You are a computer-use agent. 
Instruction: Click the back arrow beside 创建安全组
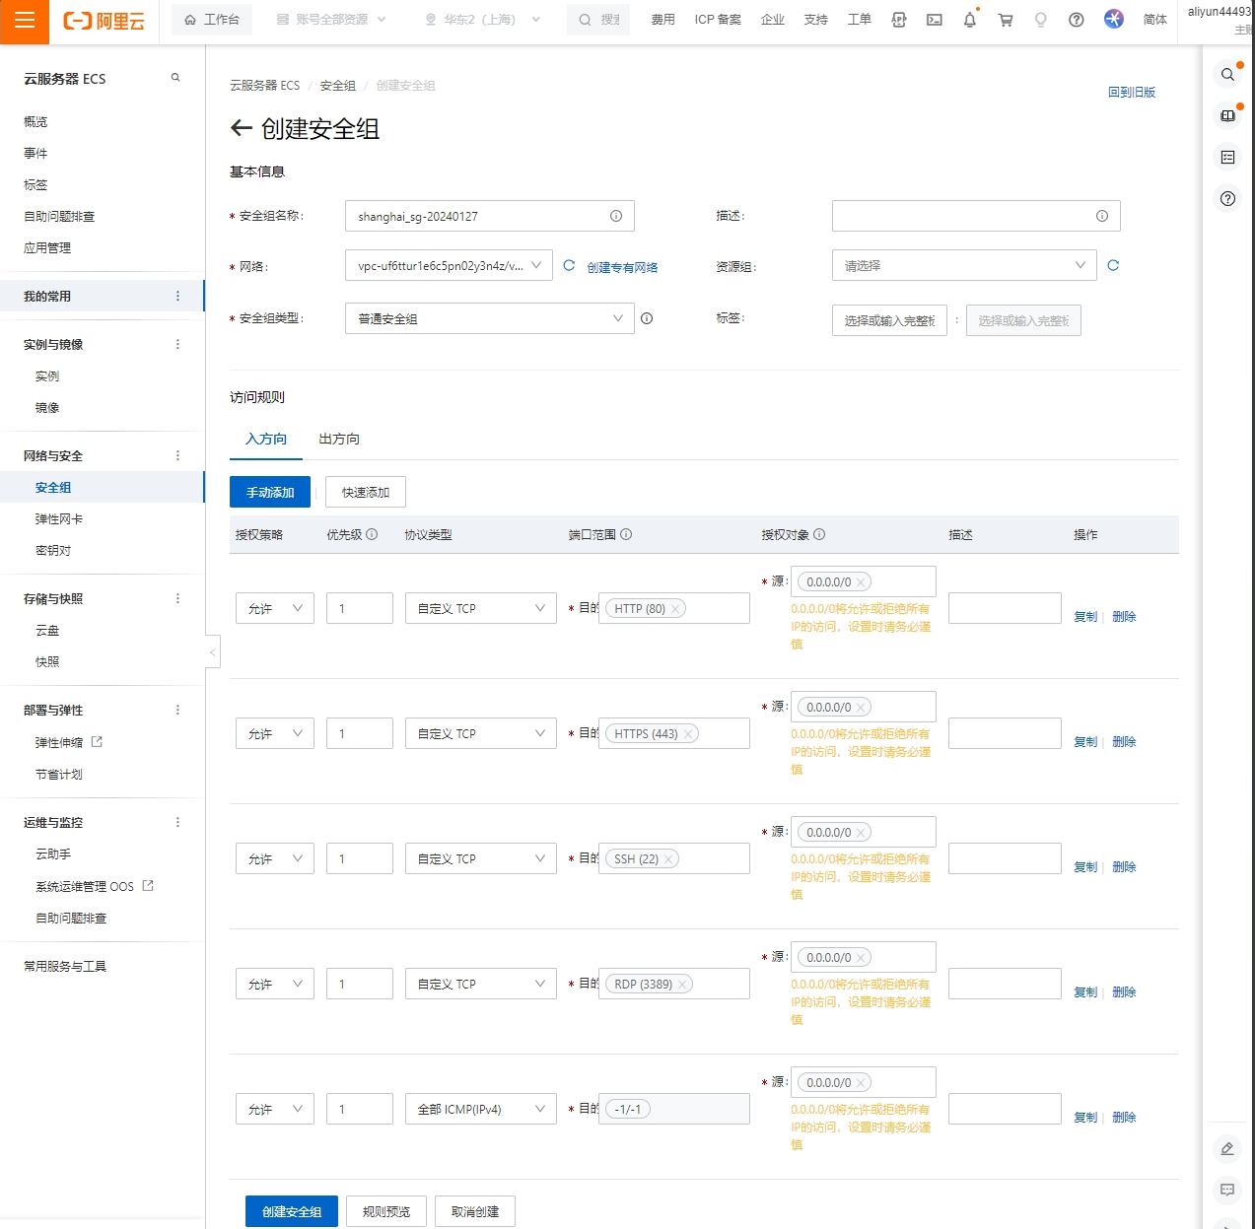(241, 128)
